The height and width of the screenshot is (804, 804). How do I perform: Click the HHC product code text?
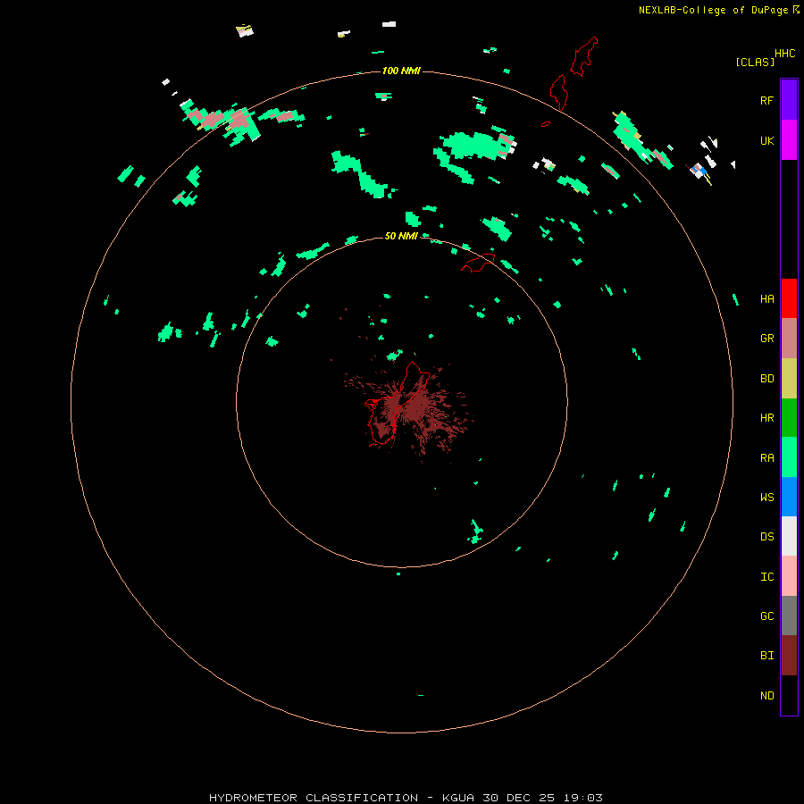coord(784,54)
